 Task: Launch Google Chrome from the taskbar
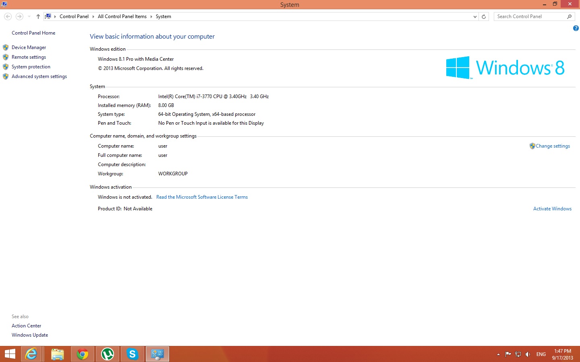click(83, 354)
